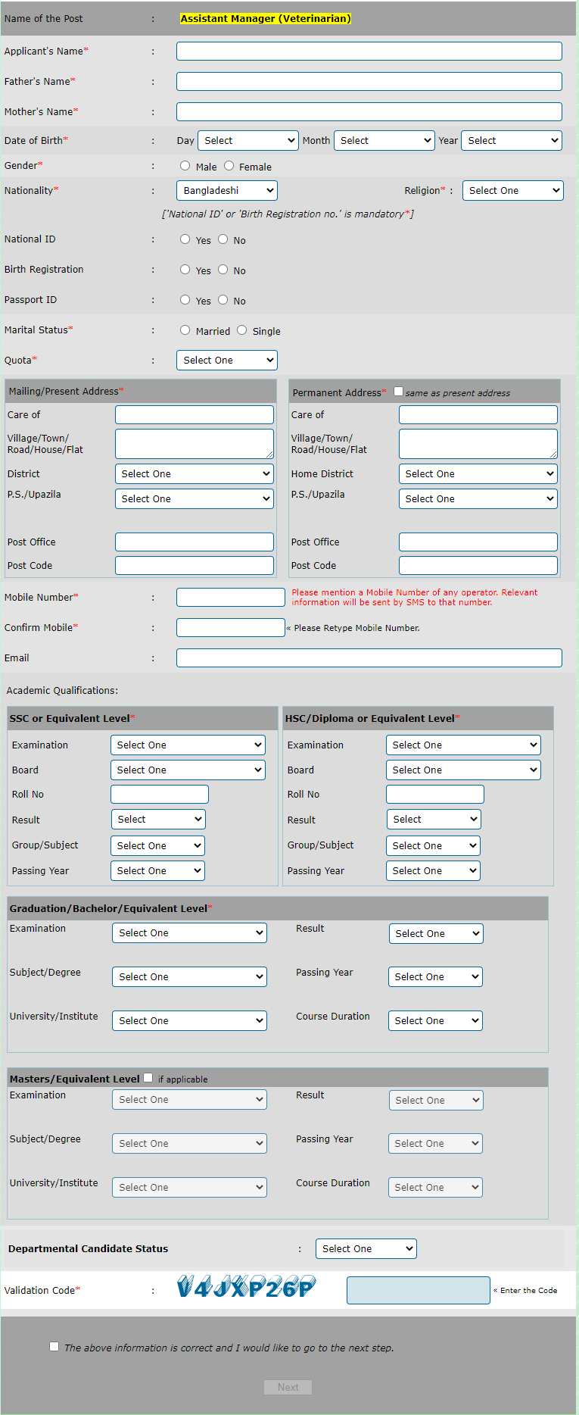579x1415 pixels.
Task: Choose No for National ID
Action: point(223,239)
